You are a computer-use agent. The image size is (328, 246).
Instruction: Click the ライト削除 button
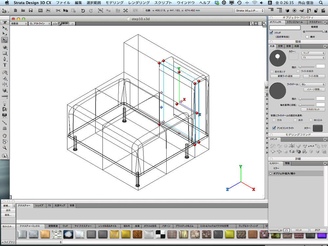pyautogui.click(x=314, y=76)
